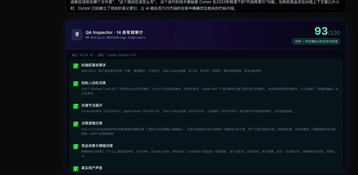Toggle the checkmark beside 竞品场景与横轴深度
Screen dimensions: 358x175
(x=76, y=147)
